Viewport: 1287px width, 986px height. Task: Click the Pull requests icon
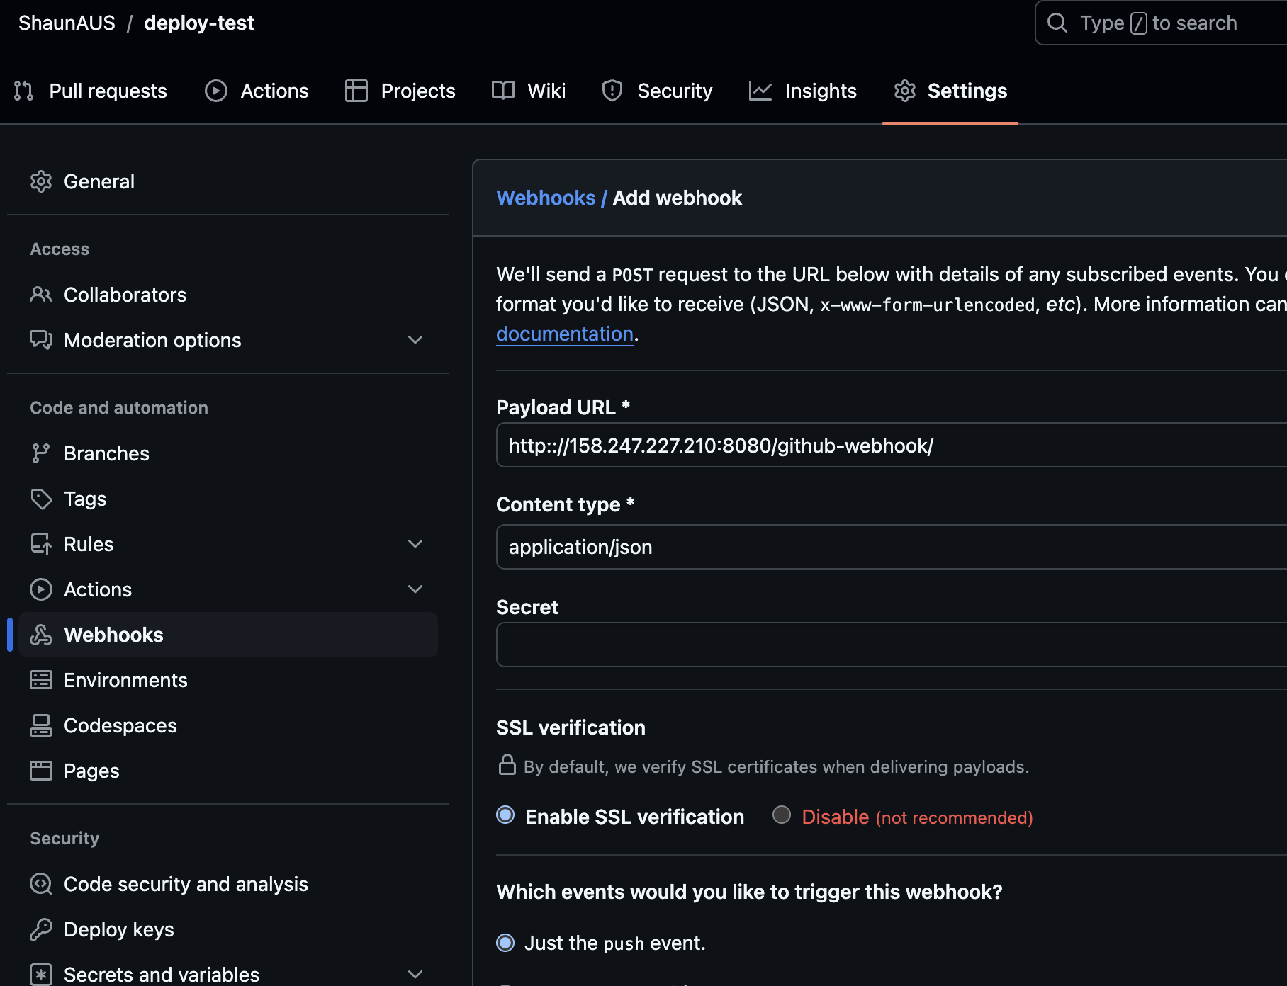click(23, 91)
